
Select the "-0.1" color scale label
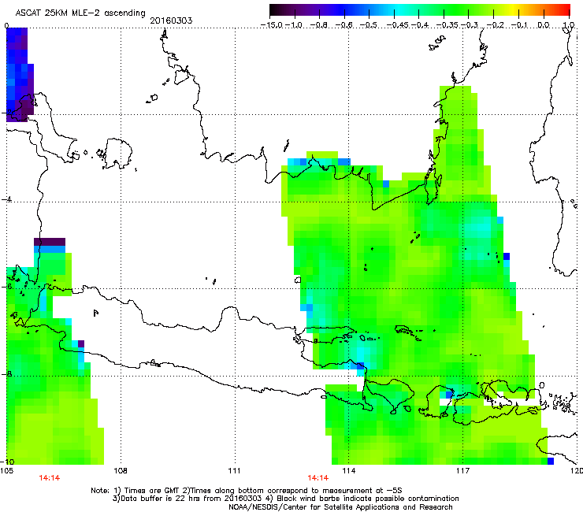(519, 25)
